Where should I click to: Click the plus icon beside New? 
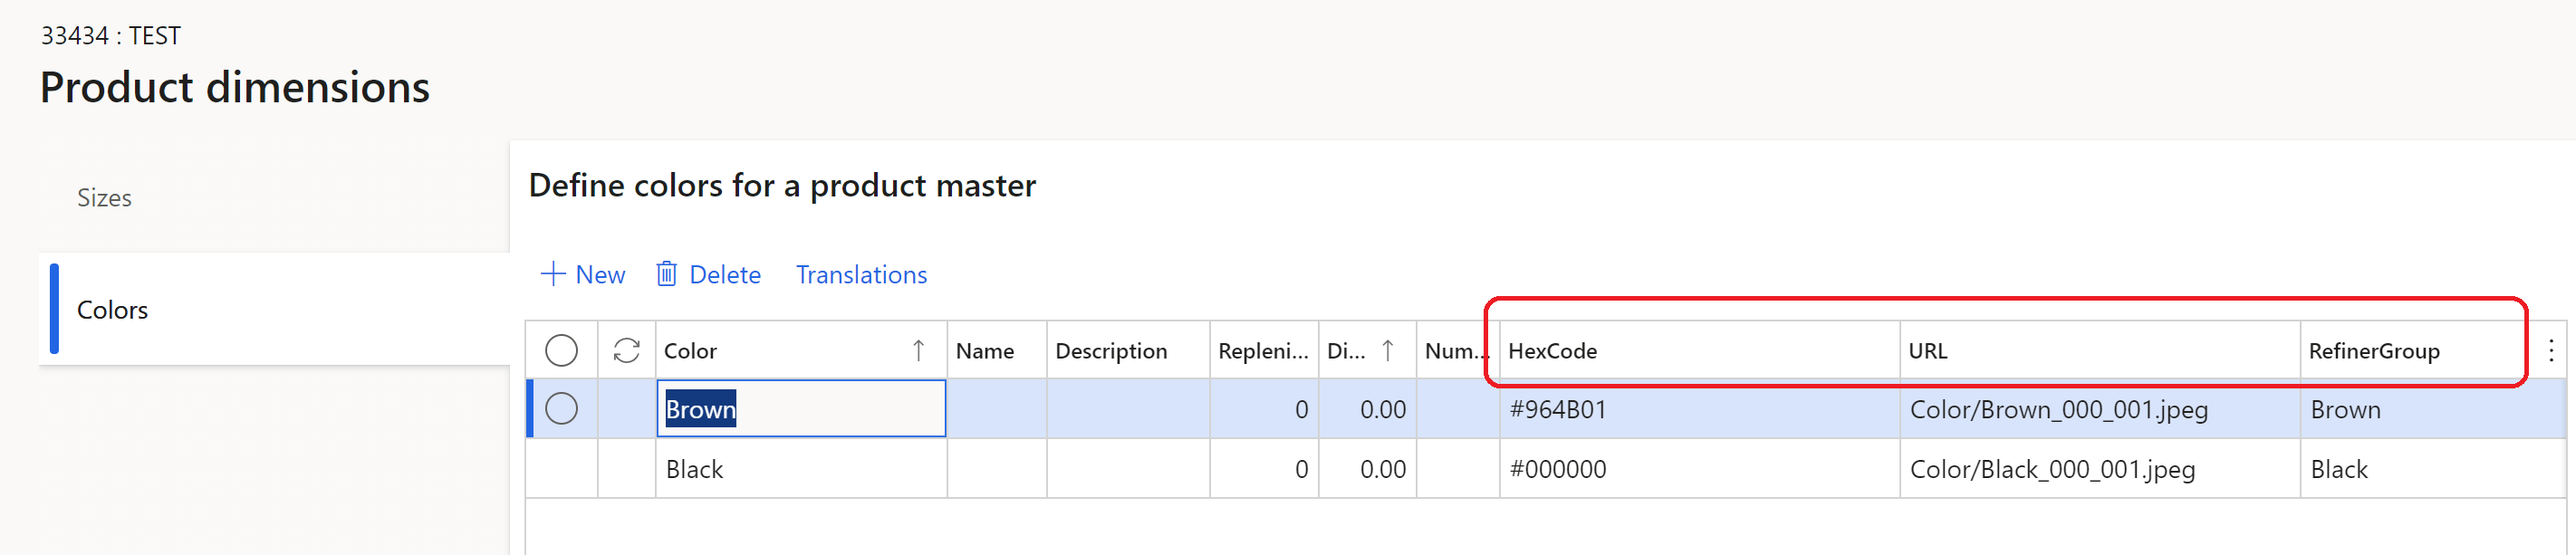(x=552, y=274)
